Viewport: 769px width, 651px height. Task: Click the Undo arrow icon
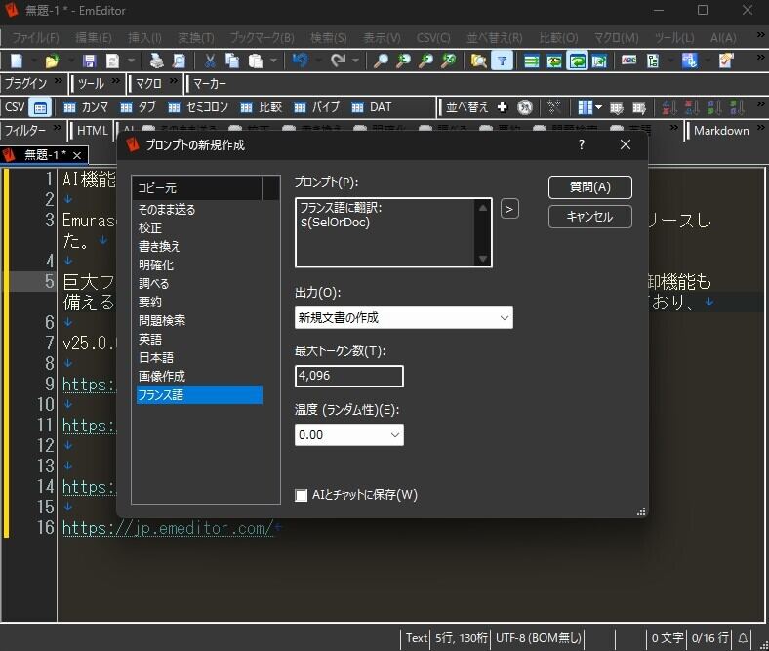301,61
